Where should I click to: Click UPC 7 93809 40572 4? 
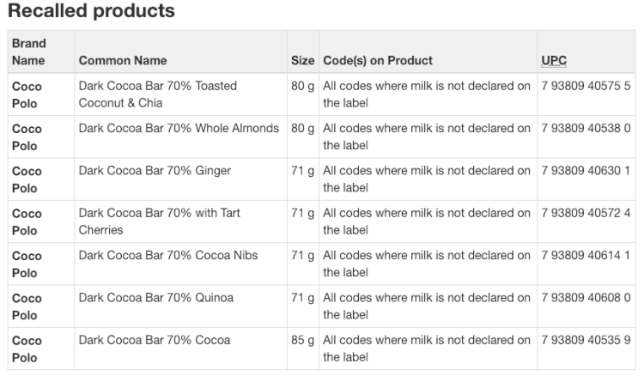[x=586, y=213]
